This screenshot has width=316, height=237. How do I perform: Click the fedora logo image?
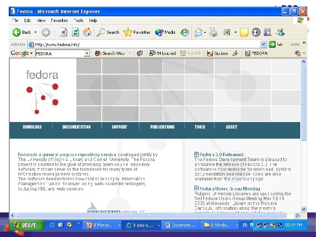click(42, 91)
